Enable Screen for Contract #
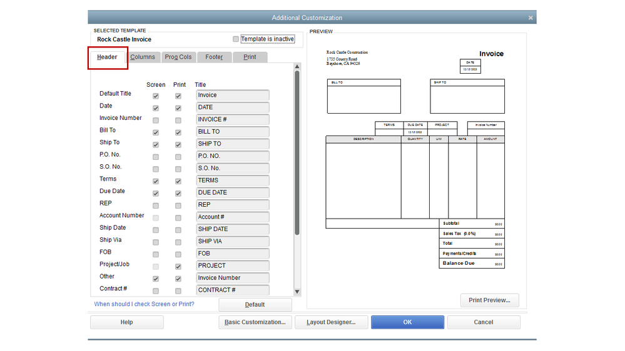The image size is (625, 351). click(156, 291)
